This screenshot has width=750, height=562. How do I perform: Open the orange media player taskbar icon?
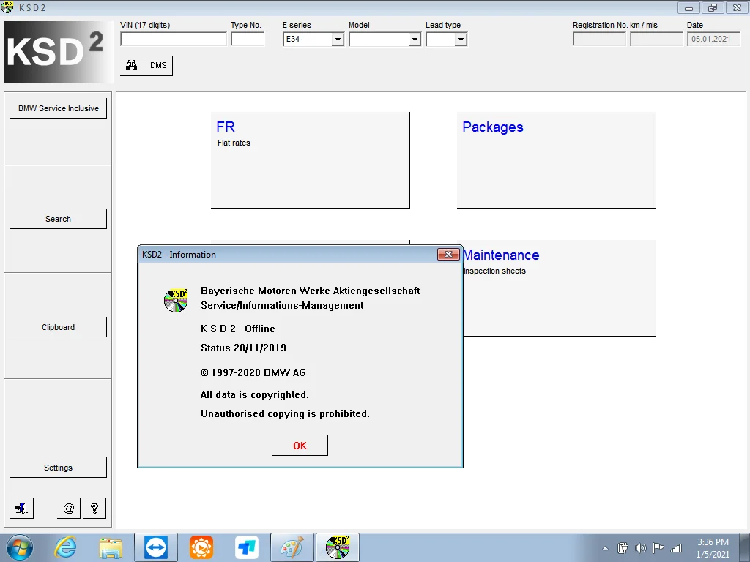tap(201, 547)
